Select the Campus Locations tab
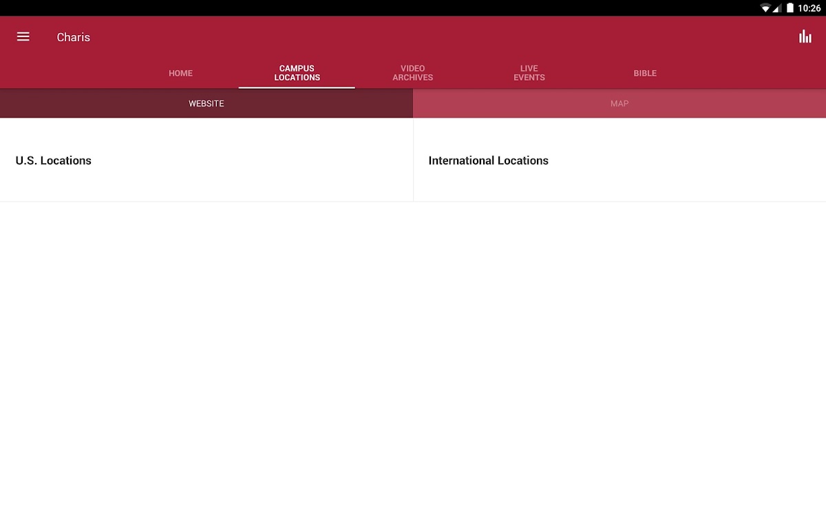 coord(297,73)
